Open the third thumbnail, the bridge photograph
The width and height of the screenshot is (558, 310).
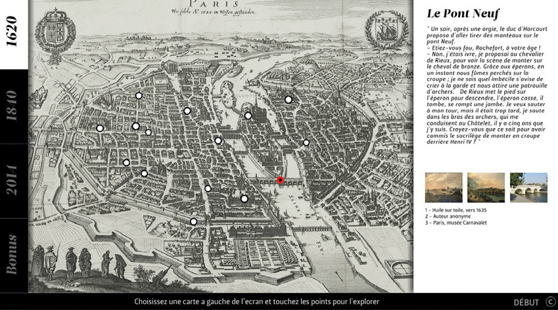pyautogui.click(x=528, y=188)
